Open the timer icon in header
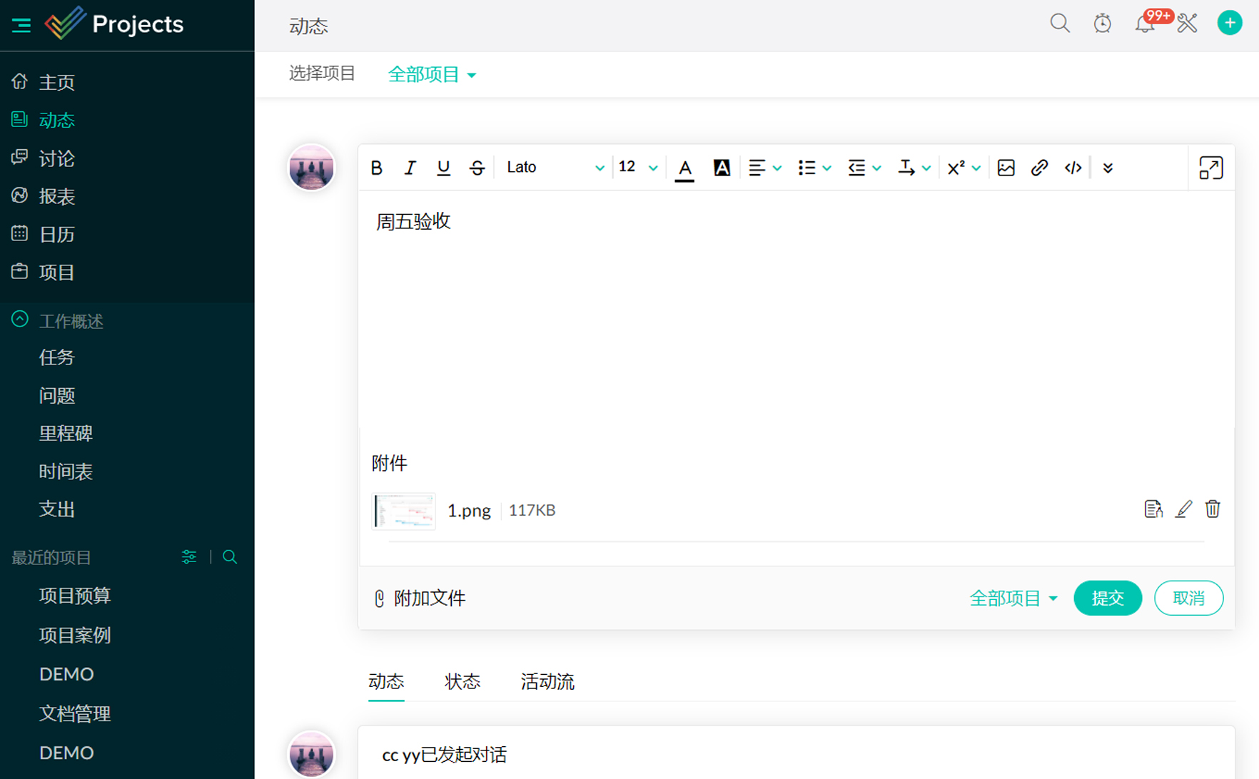The width and height of the screenshot is (1259, 779). [1102, 24]
